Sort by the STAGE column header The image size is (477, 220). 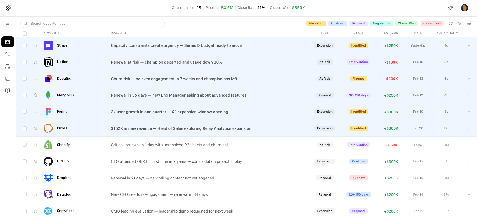tap(359, 33)
